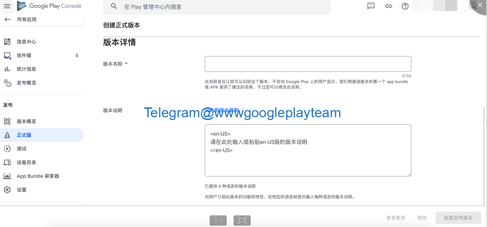Click the 1:1 zoom button
The image size is (487, 227).
[218, 221]
